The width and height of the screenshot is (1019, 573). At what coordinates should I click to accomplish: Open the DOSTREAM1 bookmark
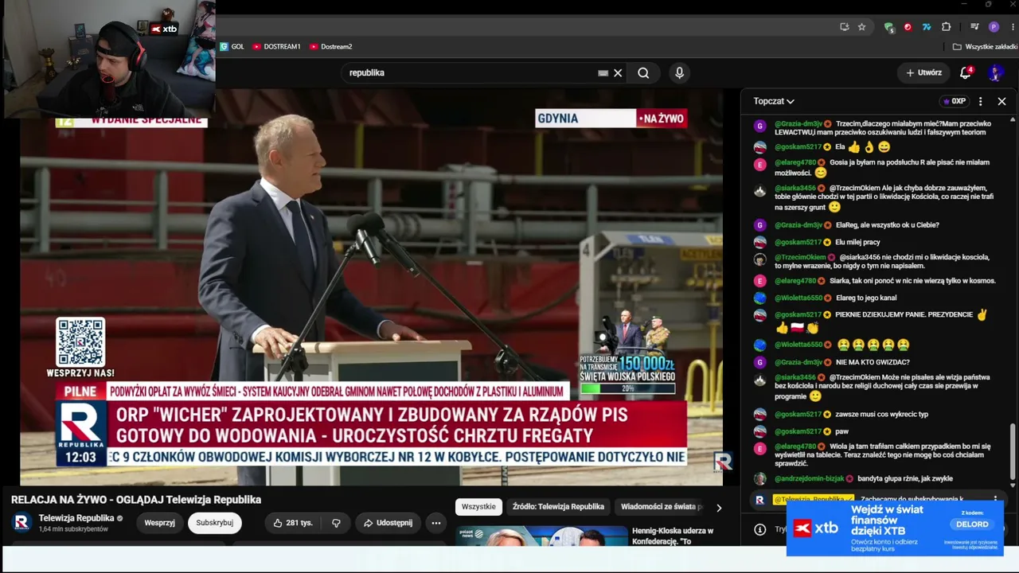[x=276, y=47]
